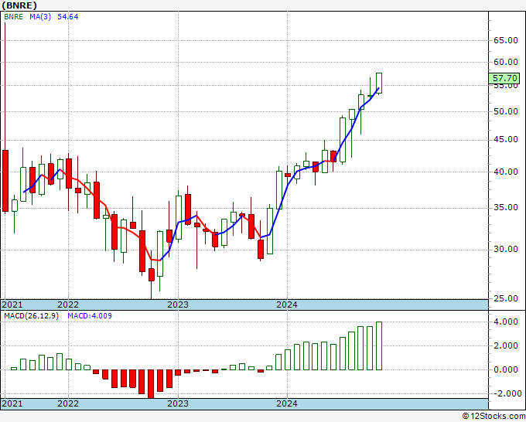
Task: Click 2024 on the price chart timeline
Action: point(287,305)
